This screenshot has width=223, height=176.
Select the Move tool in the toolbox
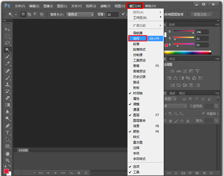pyautogui.click(x=8, y=29)
